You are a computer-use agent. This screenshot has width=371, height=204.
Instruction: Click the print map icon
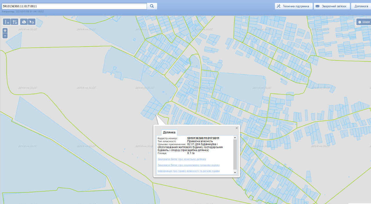pos(24,22)
